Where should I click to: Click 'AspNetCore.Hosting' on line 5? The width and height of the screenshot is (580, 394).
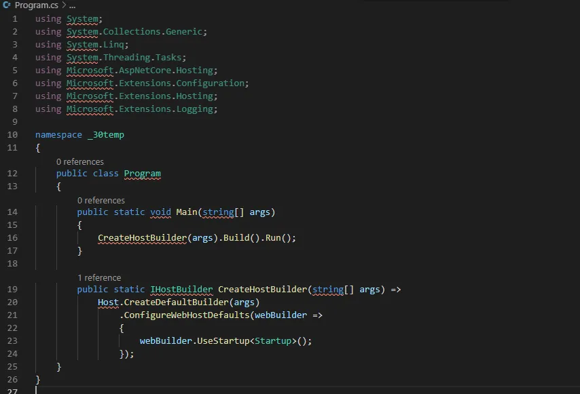166,71
